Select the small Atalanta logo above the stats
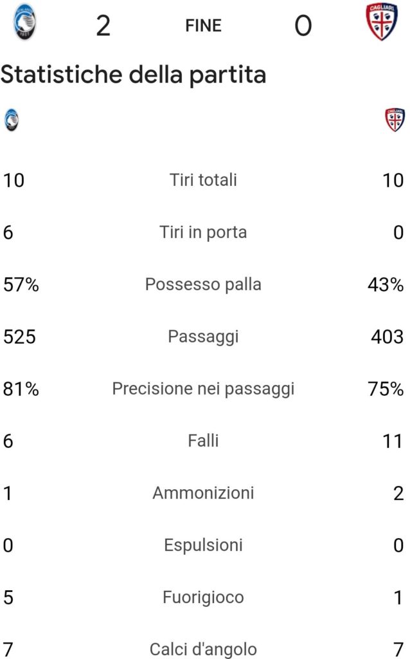410x659 pixels. point(11,120)
